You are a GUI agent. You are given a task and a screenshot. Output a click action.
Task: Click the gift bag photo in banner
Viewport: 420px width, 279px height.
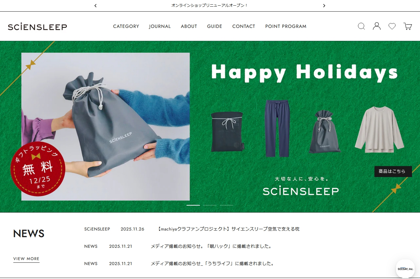click(x=105, y=127)
